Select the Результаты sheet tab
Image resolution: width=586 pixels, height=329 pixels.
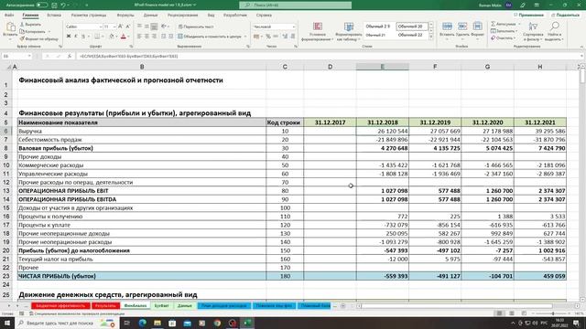tap(105, 306)
